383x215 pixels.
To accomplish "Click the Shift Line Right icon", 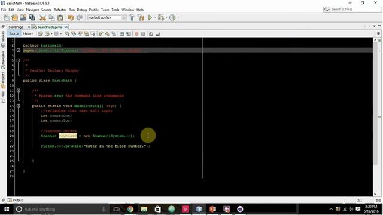I will (129, 34).
